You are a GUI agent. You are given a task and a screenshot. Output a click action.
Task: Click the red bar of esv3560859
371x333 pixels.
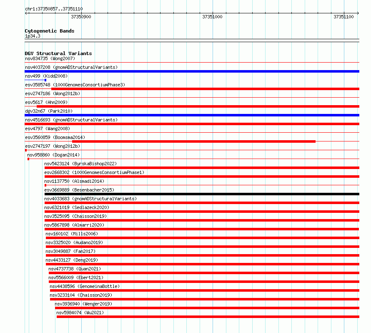(x=194, y=141)
